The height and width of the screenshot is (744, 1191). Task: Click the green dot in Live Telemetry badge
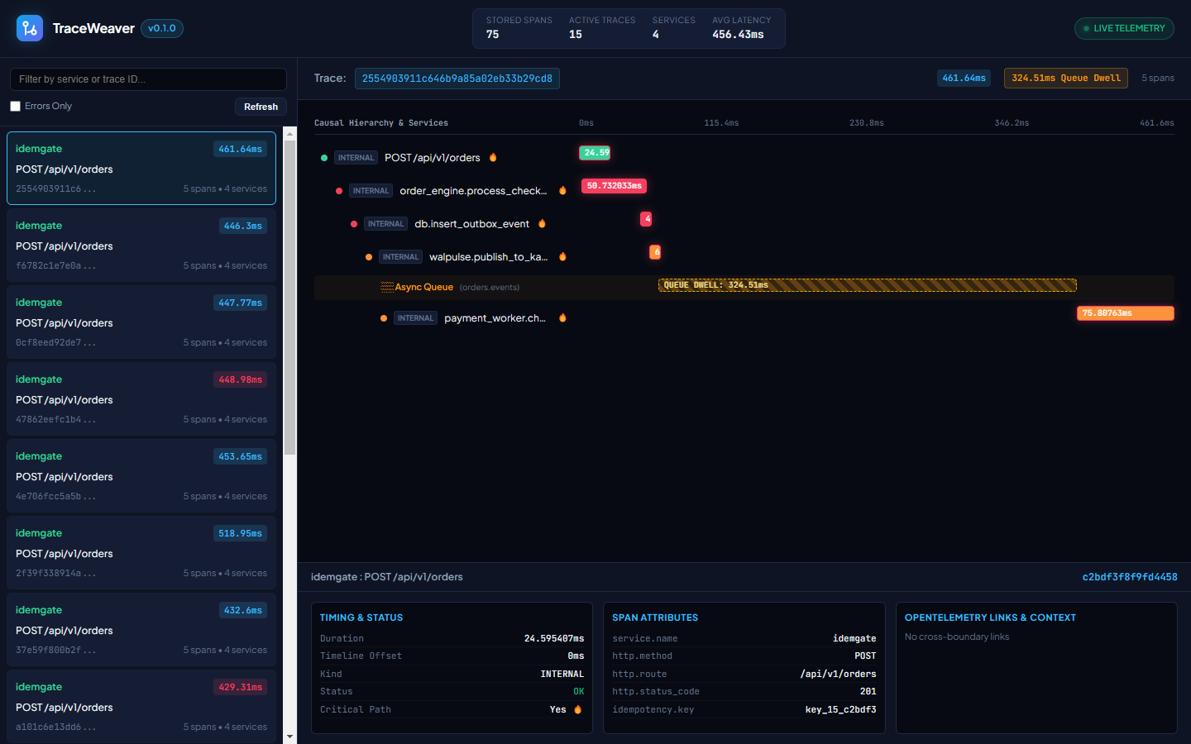coord(1086,28)
